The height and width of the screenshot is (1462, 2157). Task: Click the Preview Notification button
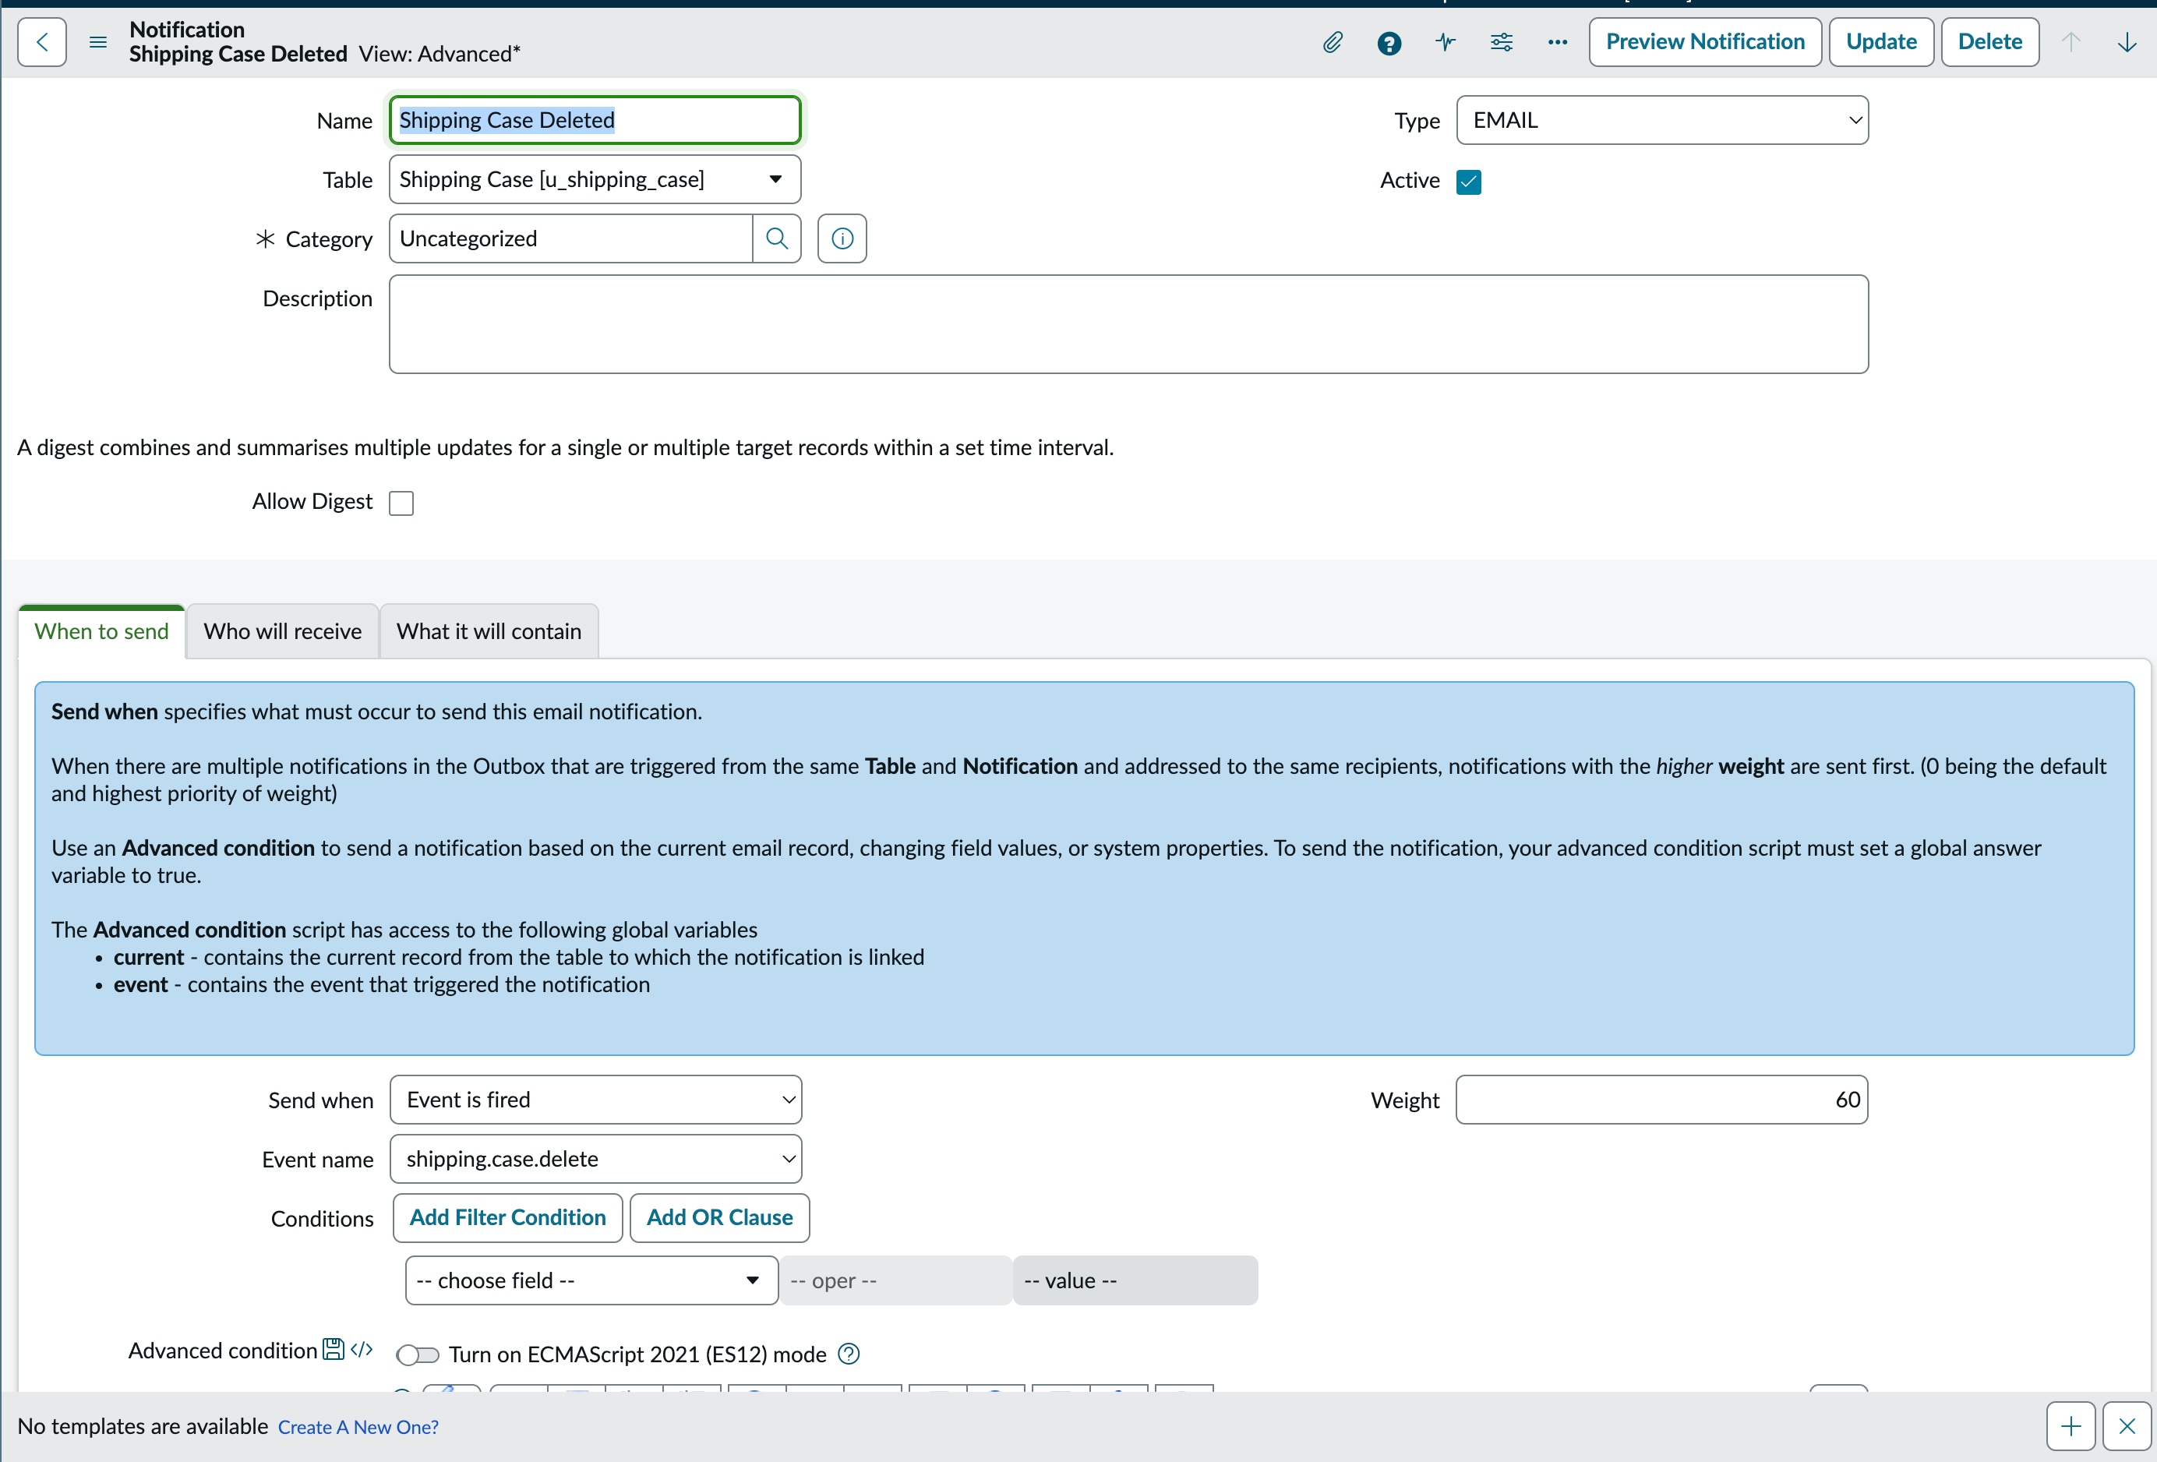[1704, 42]
